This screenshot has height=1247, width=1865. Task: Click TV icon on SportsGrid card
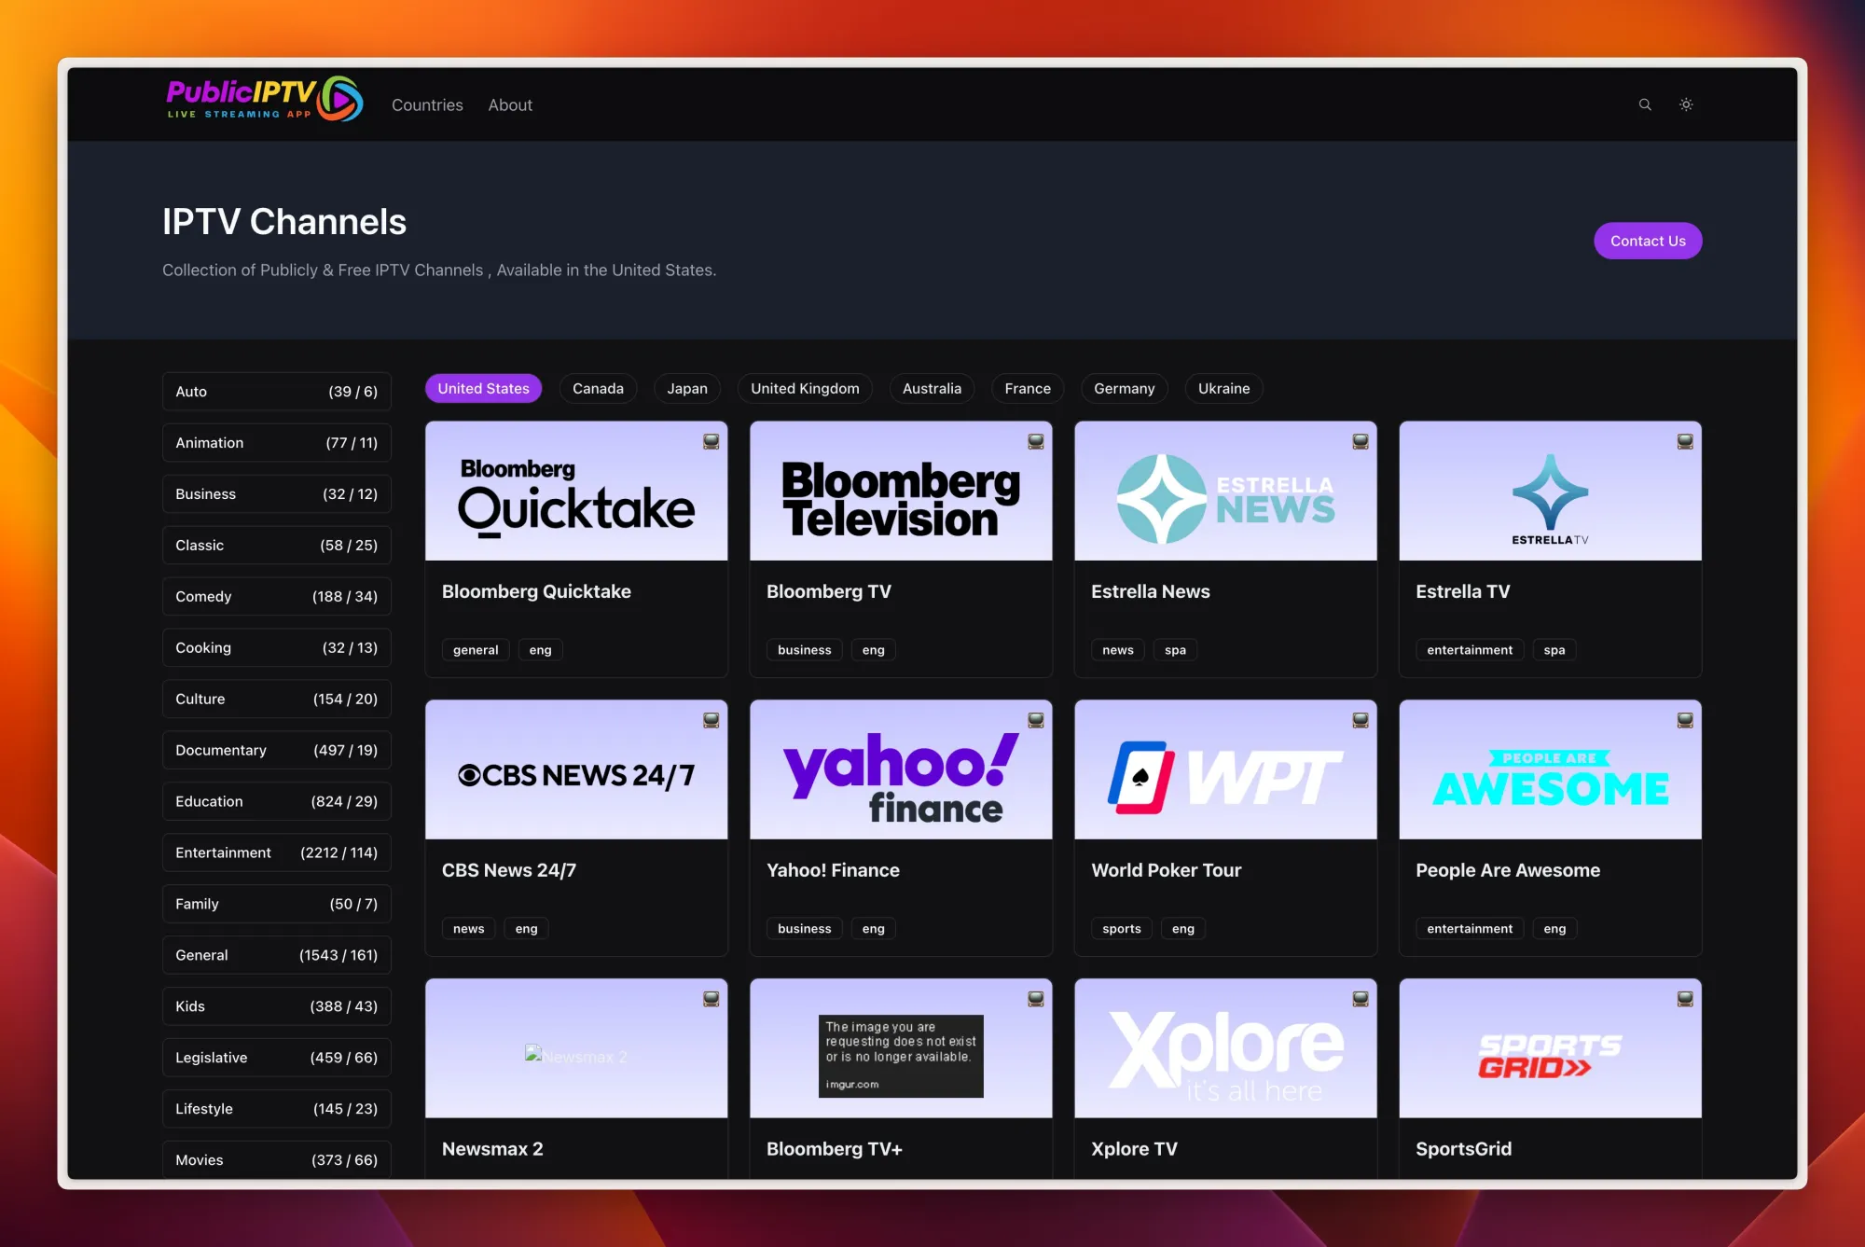click(1685, 999)
